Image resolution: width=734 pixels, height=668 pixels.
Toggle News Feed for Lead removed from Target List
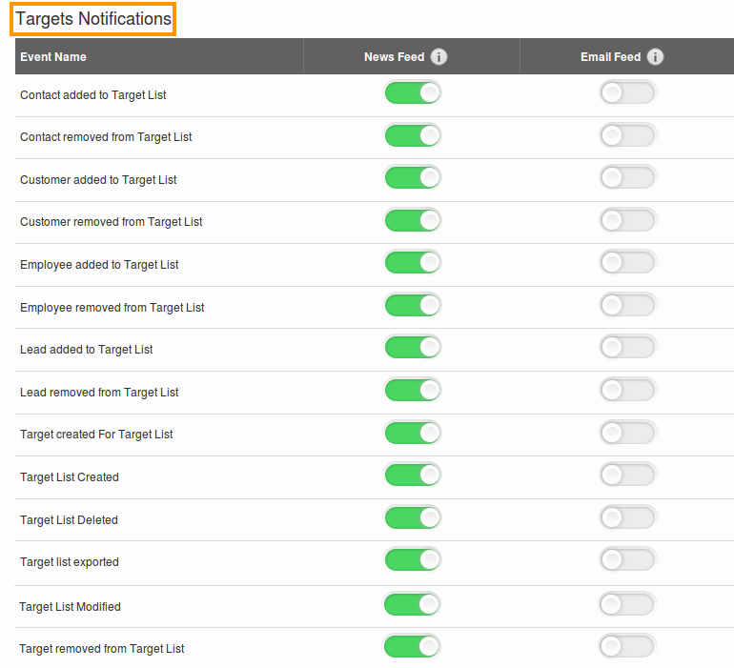413,391
